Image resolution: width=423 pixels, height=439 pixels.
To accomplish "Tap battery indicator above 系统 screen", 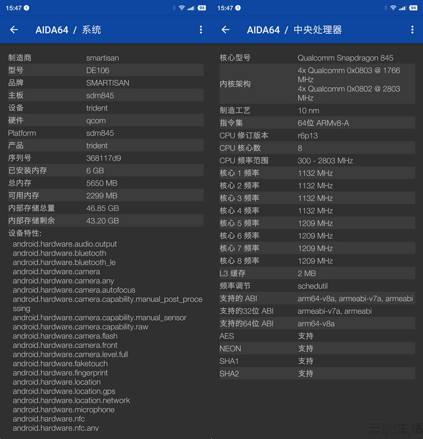I will (x=201, y=8).
